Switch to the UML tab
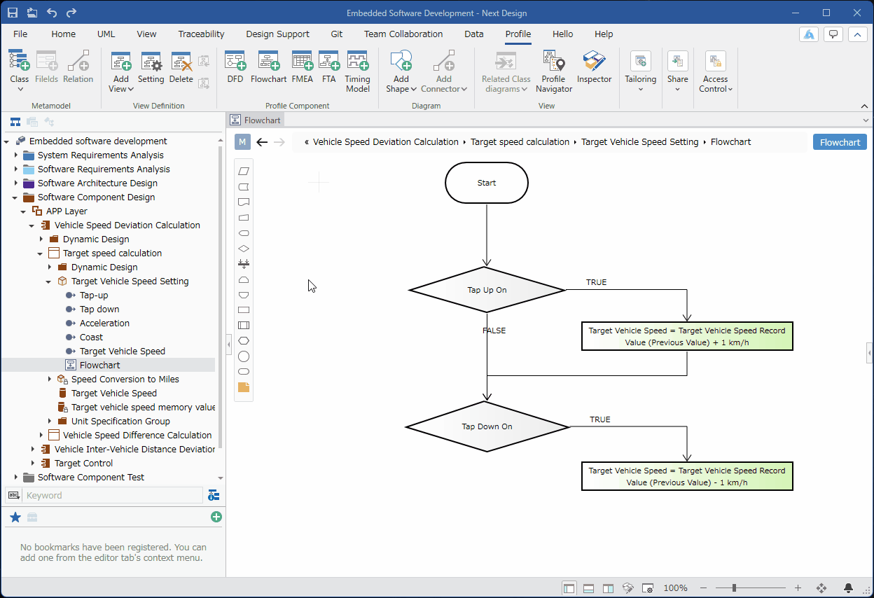Screen dimensions: 874x598 (106, 34)
